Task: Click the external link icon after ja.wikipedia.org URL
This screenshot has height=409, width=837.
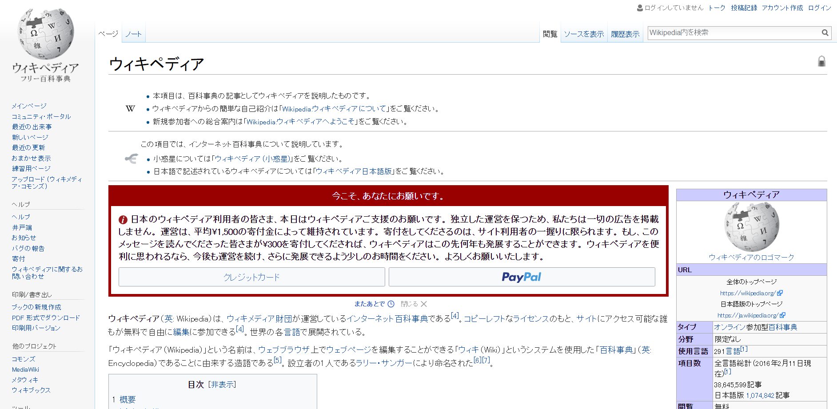Action: pyautogui.click(x=783, y=315)
